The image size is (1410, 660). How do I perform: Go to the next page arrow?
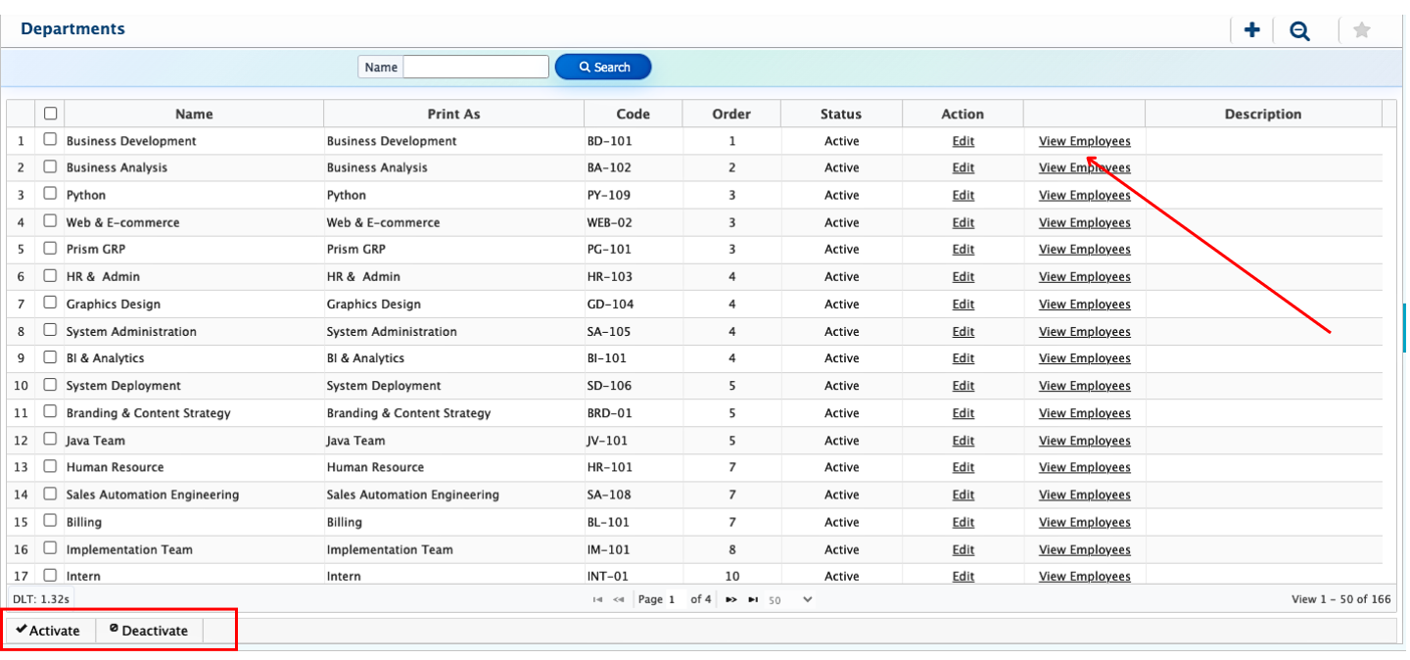coord(730,599)
